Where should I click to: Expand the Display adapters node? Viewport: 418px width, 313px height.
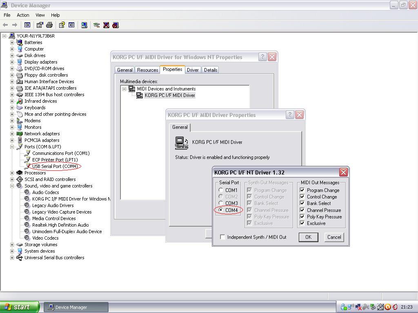(12, 62)
